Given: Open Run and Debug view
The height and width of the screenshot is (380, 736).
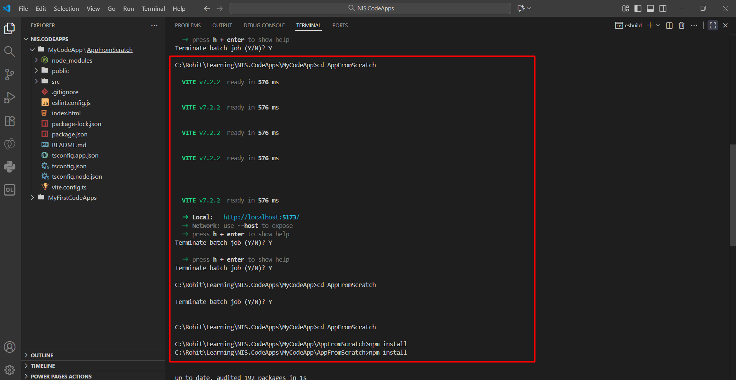Looking at the screenshot, I should [x=10, y=98].
